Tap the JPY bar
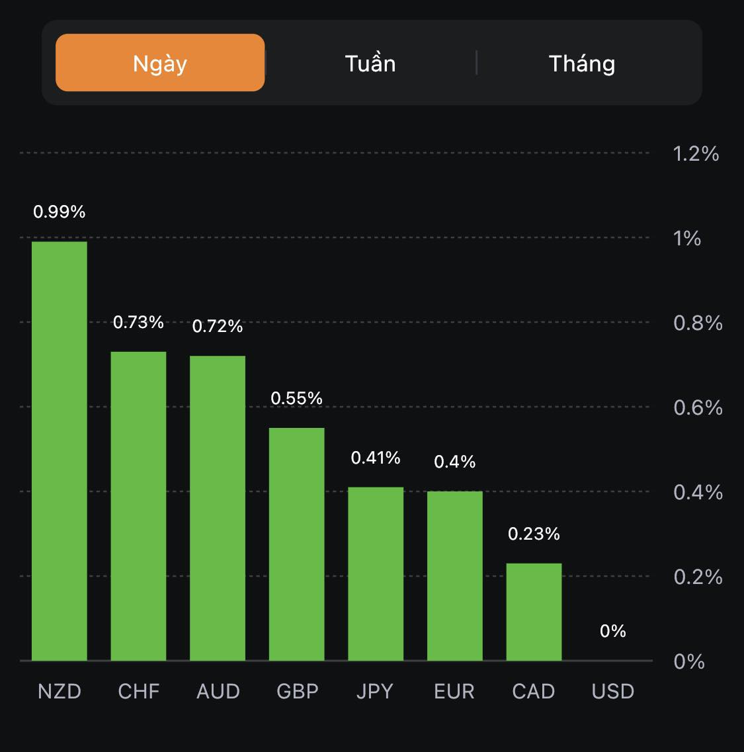 click(x=376, y=573)
